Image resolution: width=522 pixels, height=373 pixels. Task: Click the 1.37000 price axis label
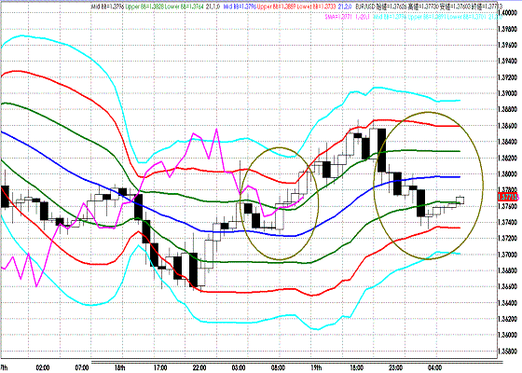click(509, 255)
